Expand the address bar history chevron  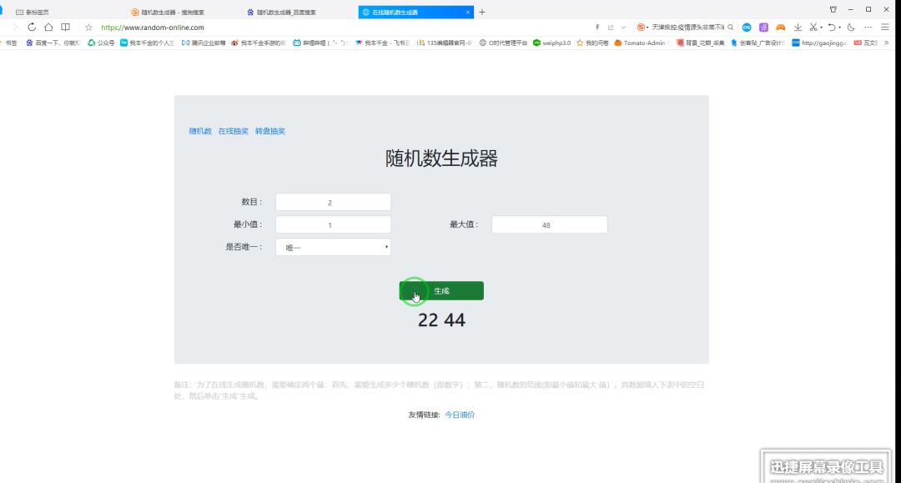623,27
